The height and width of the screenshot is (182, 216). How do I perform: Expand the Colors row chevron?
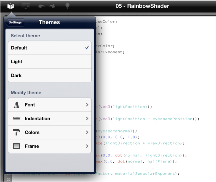pos(87,132)
